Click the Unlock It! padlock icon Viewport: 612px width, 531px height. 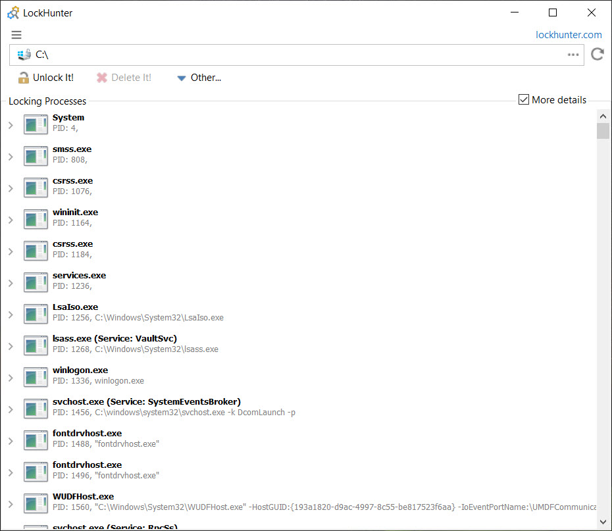point(24,78)
